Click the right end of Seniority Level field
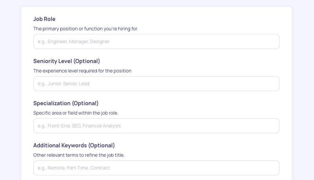Image resolution: width=314 pixels, height=180 pixels. [x=271, y=84]
